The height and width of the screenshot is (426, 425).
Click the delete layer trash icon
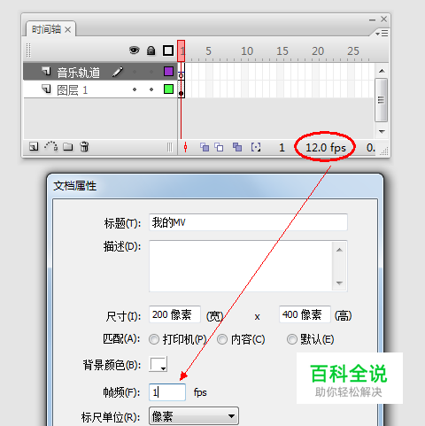84,146
